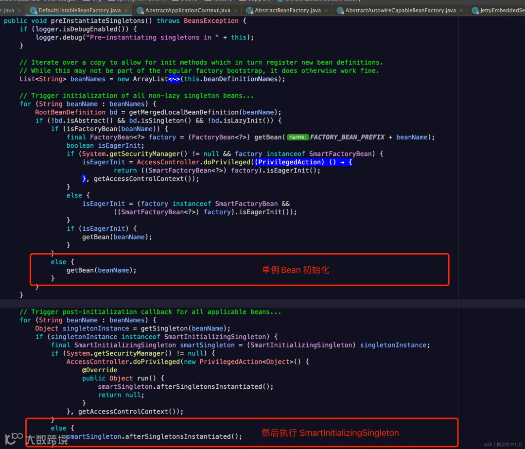The image size is (525, 449).
Task: Click beanDefinitionNames in the ArrayList constructor
Action: 241,79
